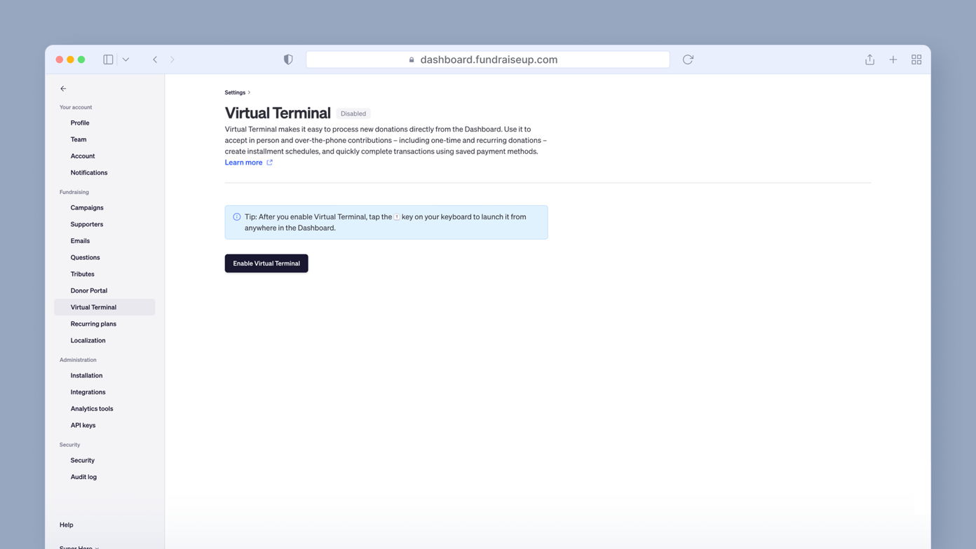Show all tabs using the grid icon
The image size is (976, 549).
pos(916,60)
